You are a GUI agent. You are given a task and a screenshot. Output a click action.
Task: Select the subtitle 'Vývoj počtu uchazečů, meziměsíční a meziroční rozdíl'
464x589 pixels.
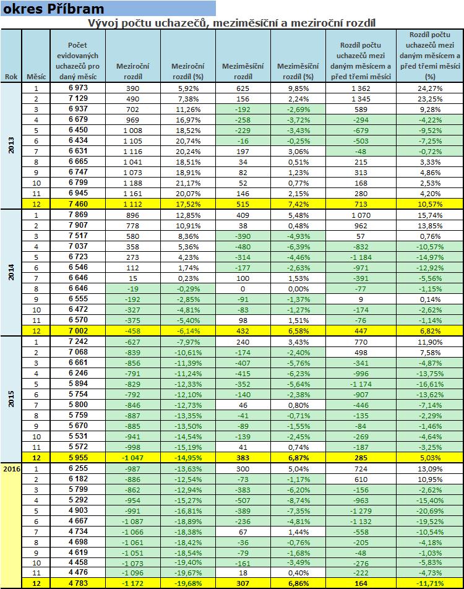[231, 23]
